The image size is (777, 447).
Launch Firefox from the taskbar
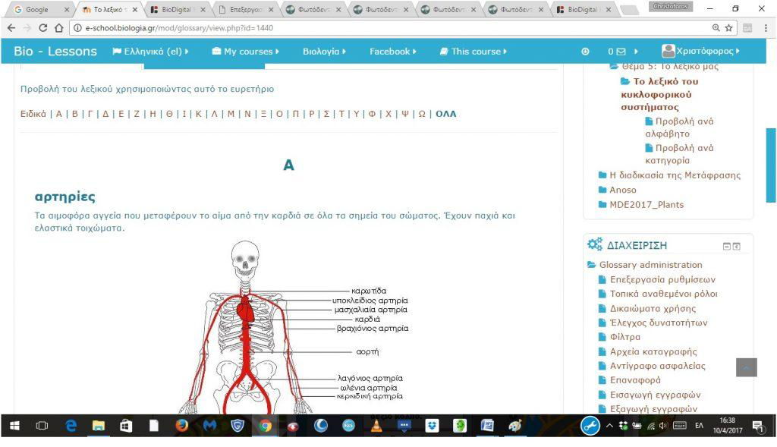coord(181,426)
